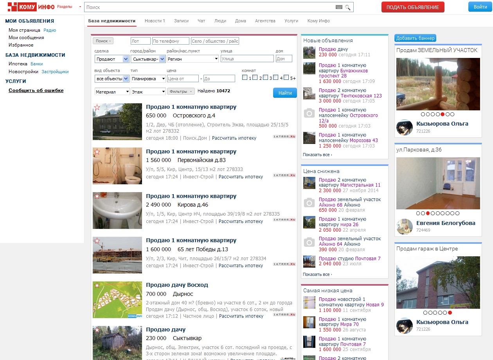Image resolution: width=493 pixels, height=360 pixels.
Task: Switch to Чат tab
Action: click(x=201, y=21)
